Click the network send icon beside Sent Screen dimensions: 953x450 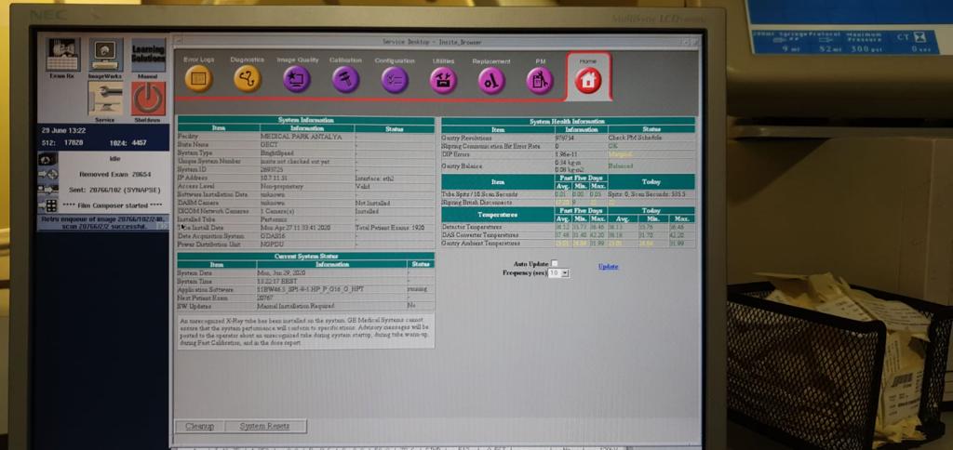pos(48,190)
